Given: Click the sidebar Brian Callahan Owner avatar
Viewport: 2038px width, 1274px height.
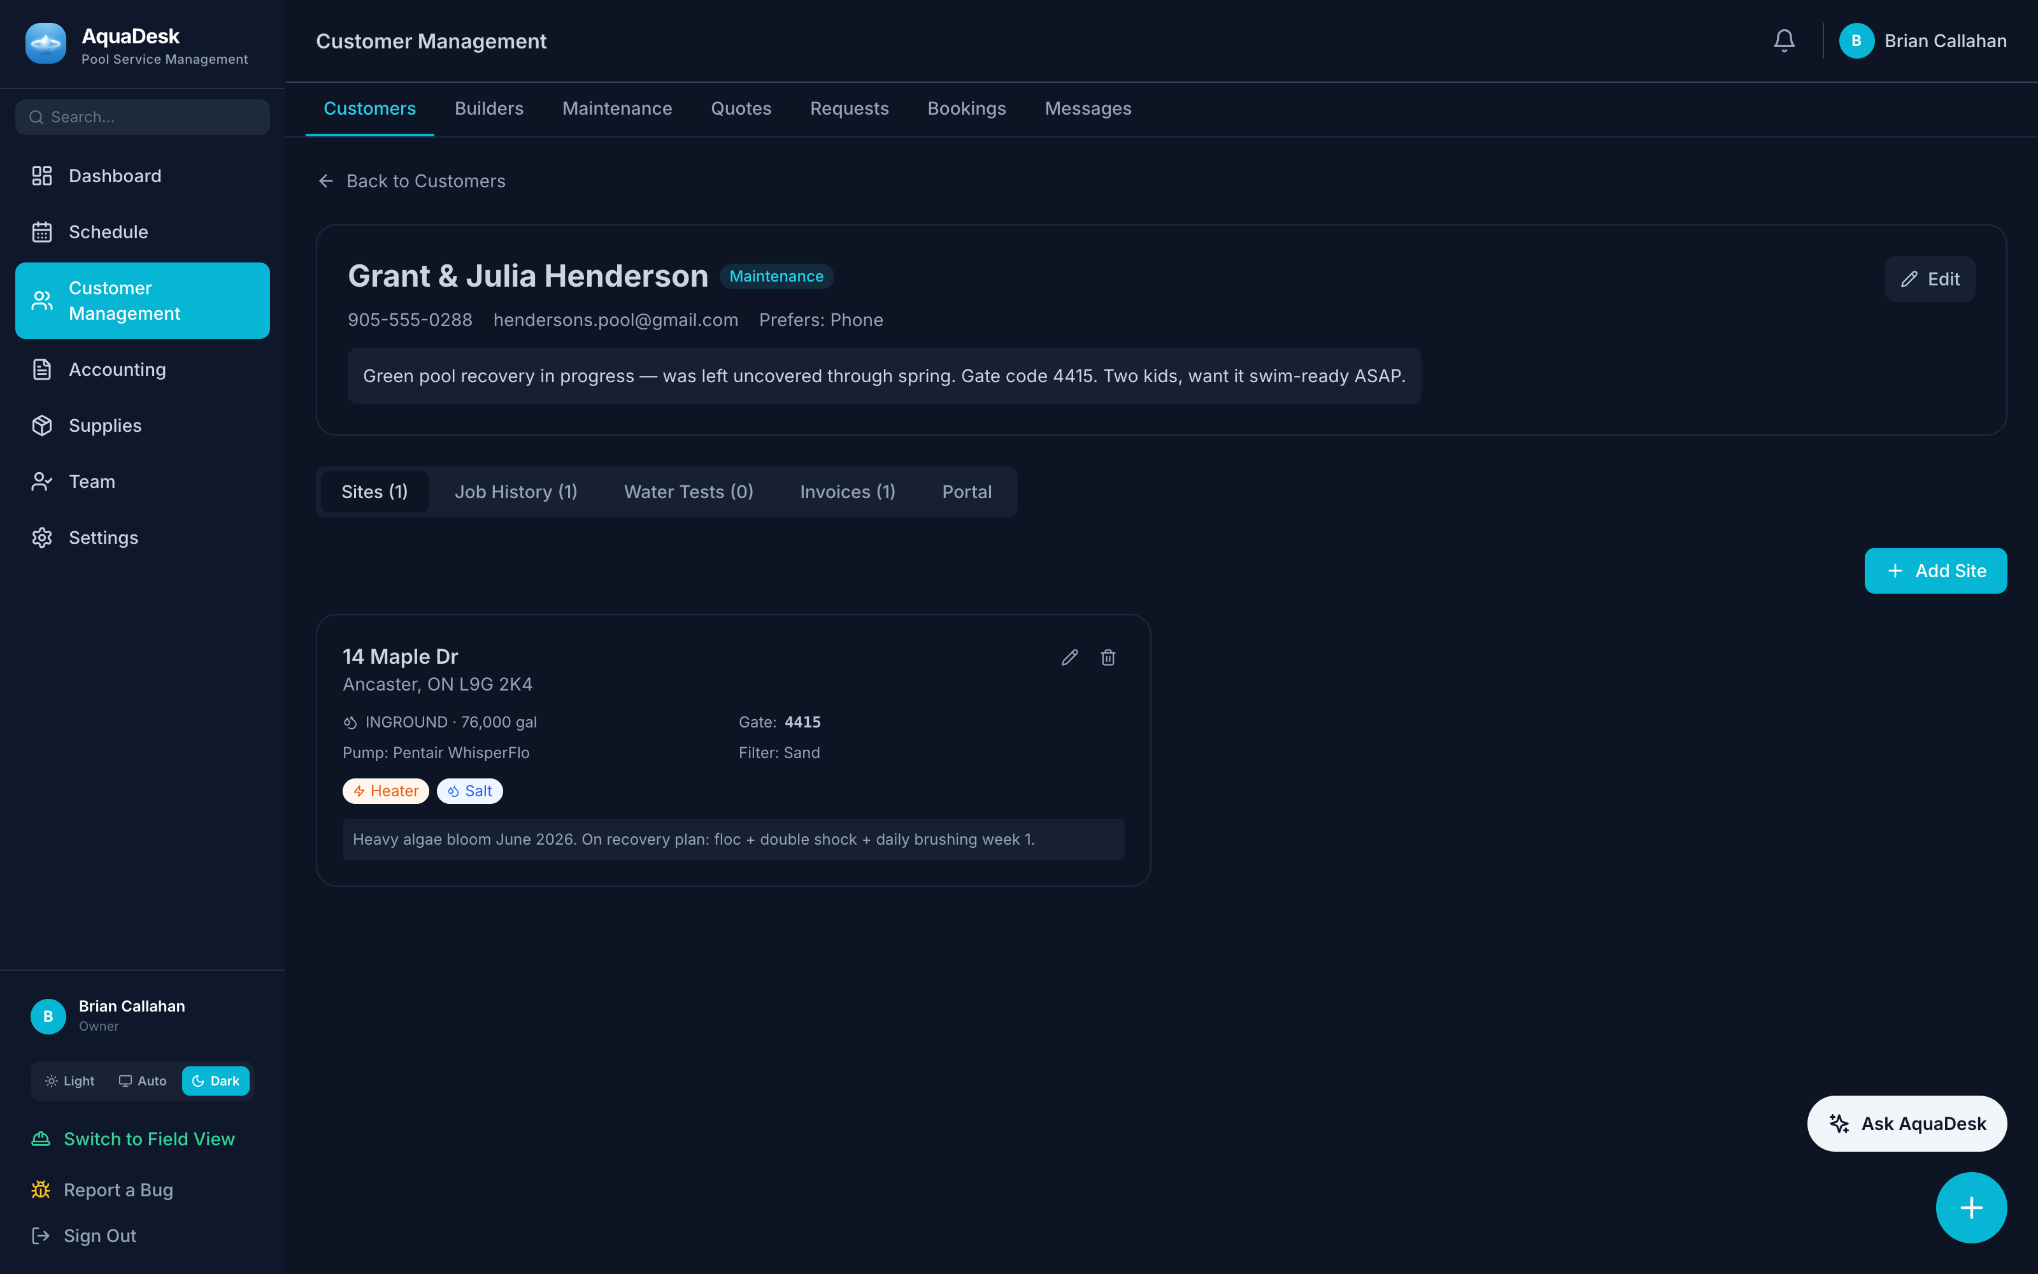Looking at the screenshot, I should (48, 1016).
